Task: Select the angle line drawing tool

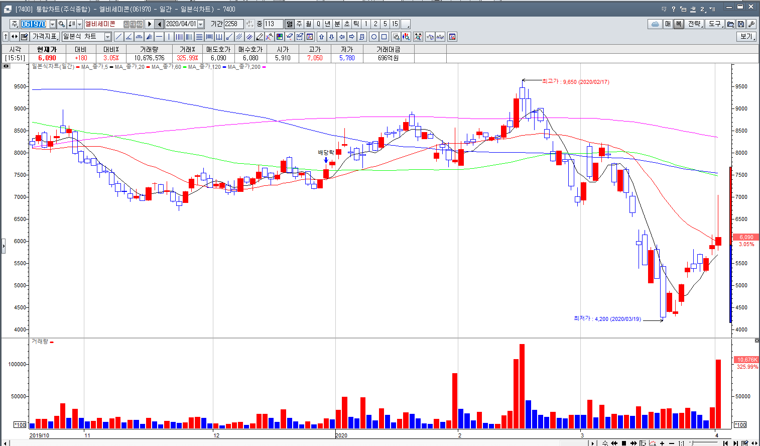Action: tap(129, 37)
